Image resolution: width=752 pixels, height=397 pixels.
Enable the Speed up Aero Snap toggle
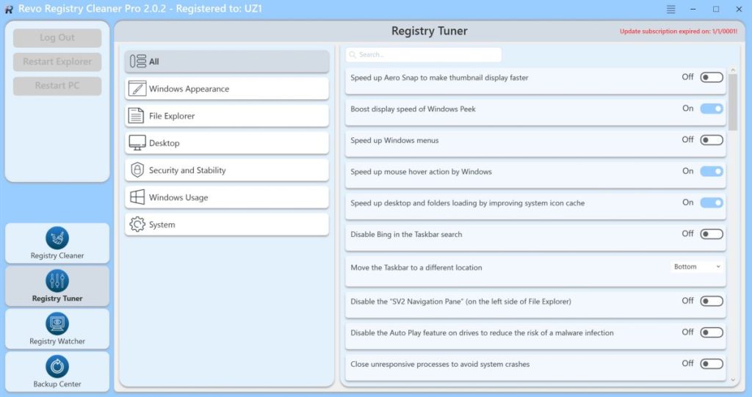point(711,77)
